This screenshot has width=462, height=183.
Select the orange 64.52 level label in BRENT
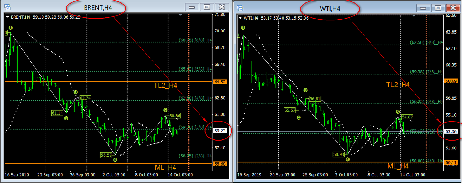pos(220,82)
